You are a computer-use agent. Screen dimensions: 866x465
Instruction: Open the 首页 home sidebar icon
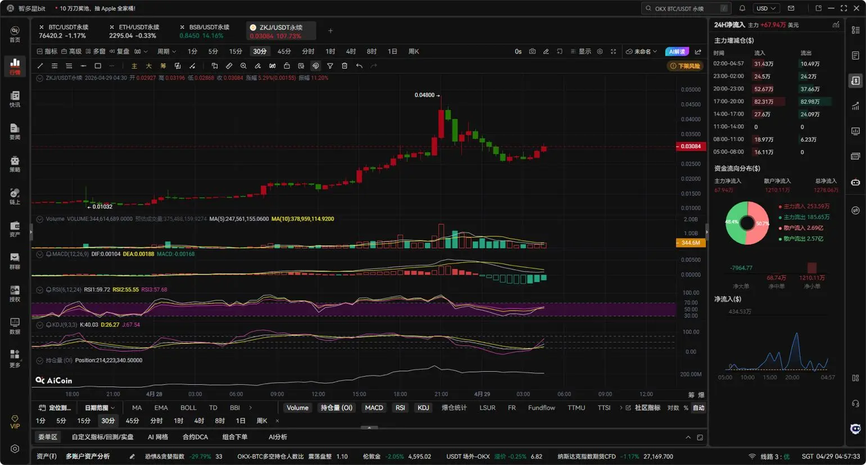point(15,34)
